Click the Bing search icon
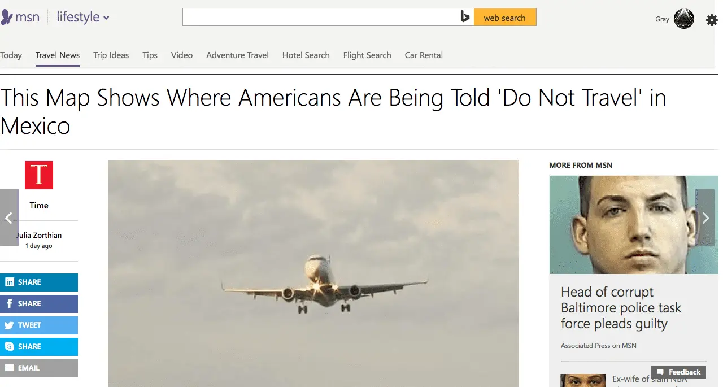 [x=465, y=18]
